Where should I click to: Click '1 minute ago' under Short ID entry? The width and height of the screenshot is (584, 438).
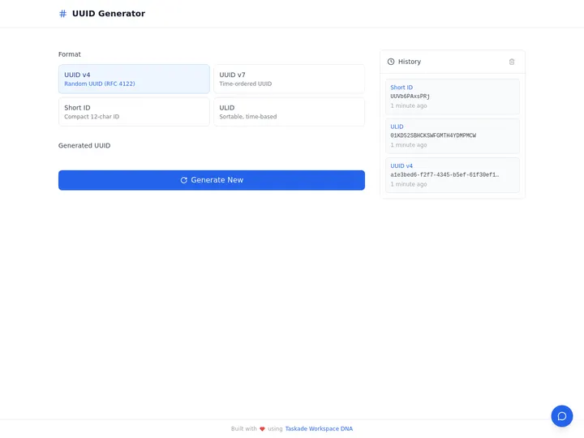(409, 105)
